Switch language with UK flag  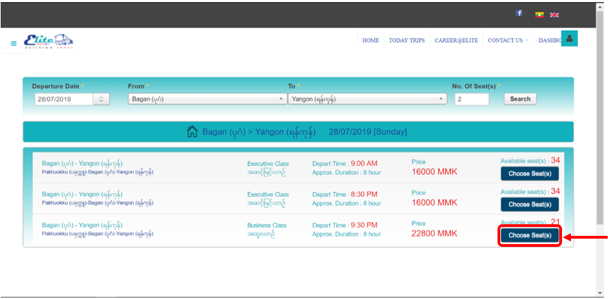(554, 14)
